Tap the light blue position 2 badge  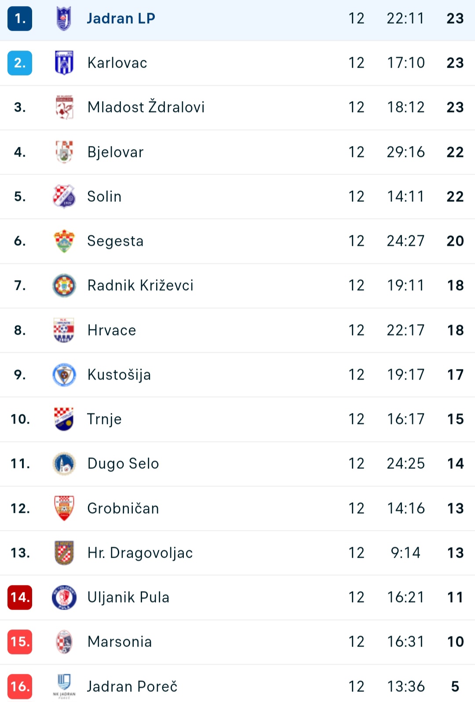click(20, 63)
